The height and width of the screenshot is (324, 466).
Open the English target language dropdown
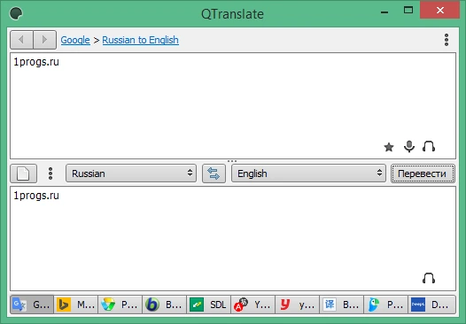(308, 174)
